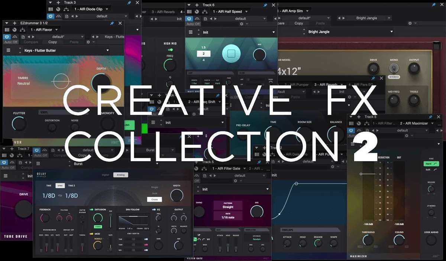The height and width of the screenshot is (261, 446).
Task: Disable the Diffusion switch in Delay Pro
Action: [x=91, y=209]
